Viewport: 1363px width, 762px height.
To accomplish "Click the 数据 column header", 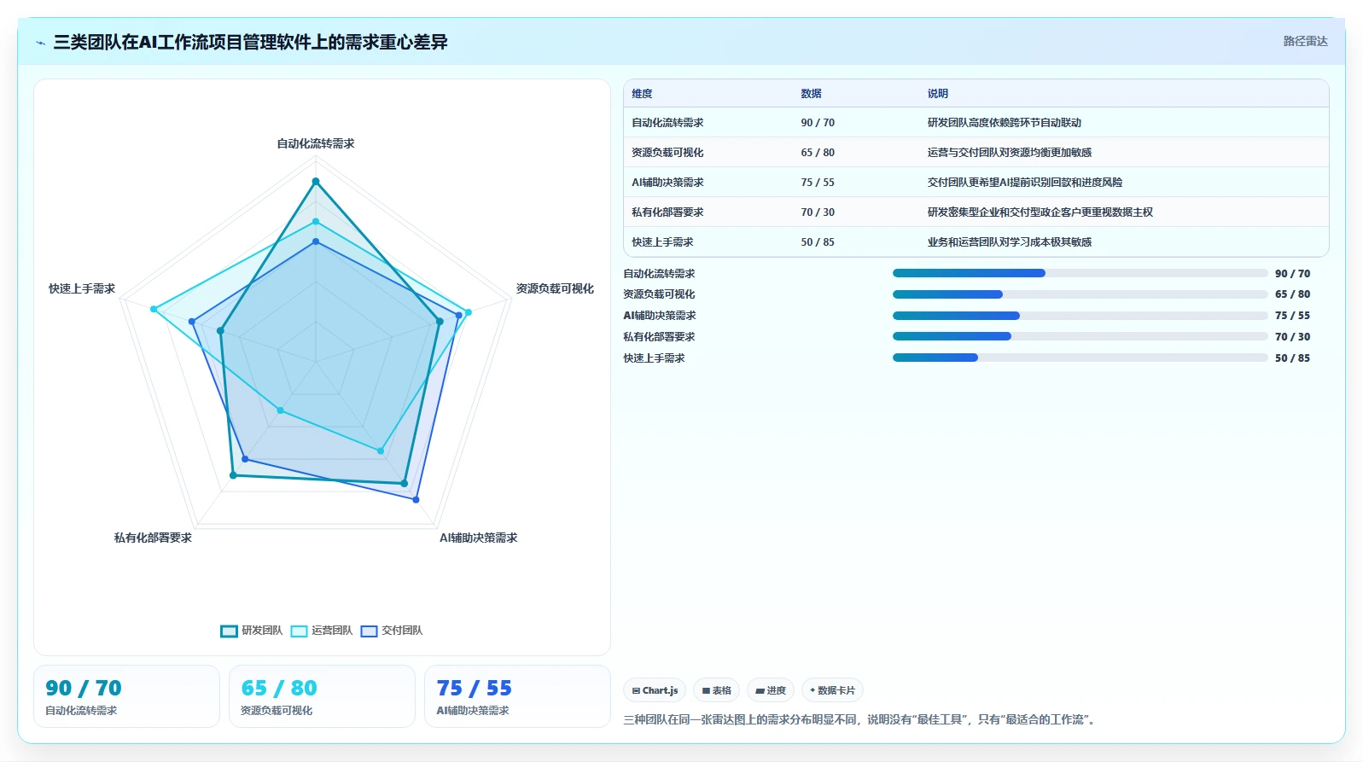I will (x=811, y=94).
